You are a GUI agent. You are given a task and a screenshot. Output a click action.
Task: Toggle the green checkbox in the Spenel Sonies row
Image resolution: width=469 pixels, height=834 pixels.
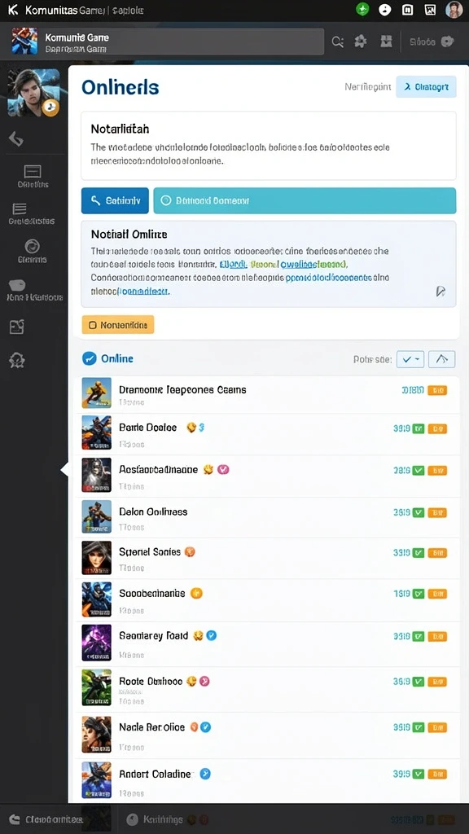419,553
